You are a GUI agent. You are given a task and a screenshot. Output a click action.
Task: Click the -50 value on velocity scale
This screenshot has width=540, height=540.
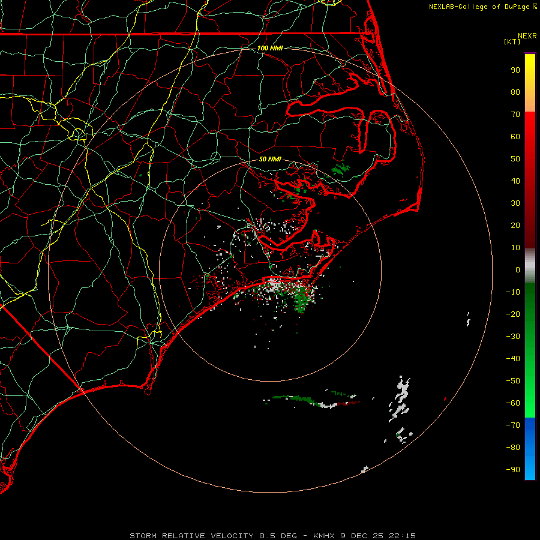click(x=513, y=381)
